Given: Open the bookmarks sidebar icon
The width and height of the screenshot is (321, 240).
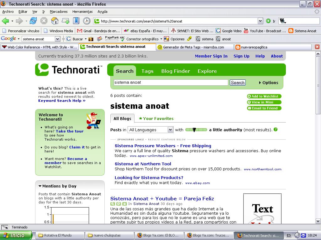Looking at the screenshot, I should 76,21.
